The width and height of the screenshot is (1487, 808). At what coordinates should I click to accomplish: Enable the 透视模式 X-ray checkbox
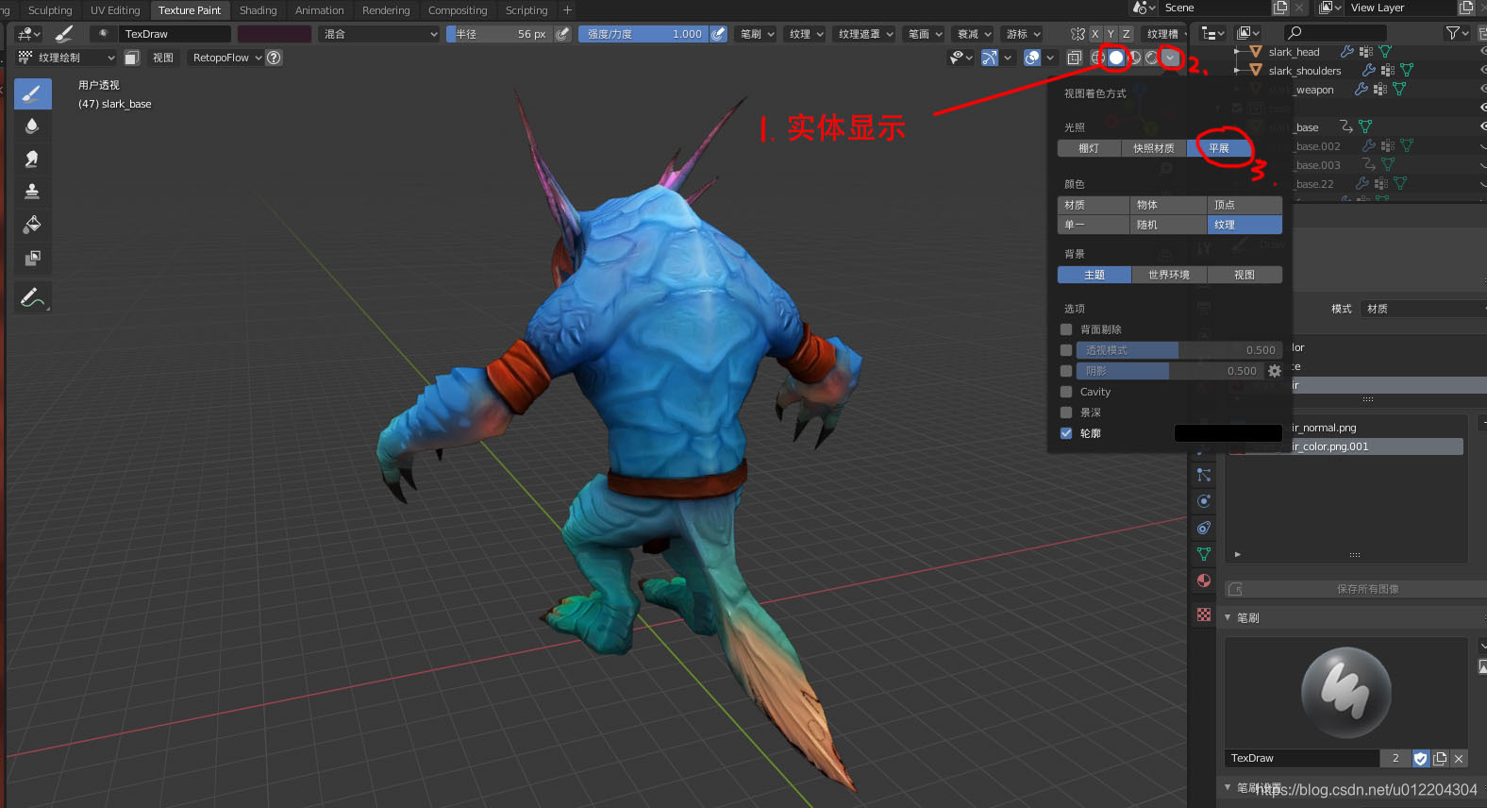[1066, 350]
